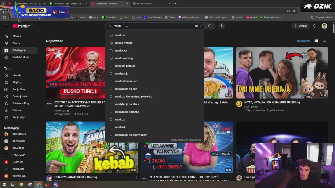The width and height of the screenshot is (335, 188).
Task: Open Kanał Zero in subscriptions list
Action: click(x=20, y=169)
